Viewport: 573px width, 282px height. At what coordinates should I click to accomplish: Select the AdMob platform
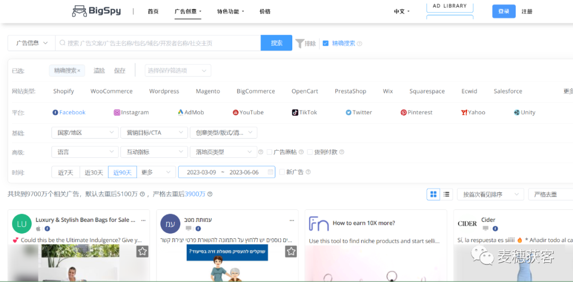coord(191,112)
